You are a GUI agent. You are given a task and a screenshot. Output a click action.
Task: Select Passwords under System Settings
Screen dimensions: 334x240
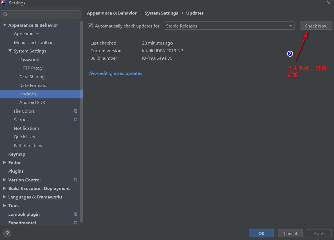[30, 59]
